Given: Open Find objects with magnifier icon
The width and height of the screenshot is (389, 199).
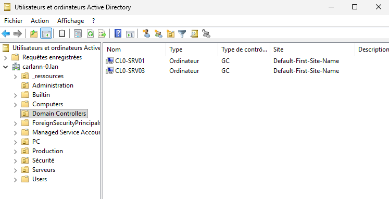Looking at the screenshot, I should pos(194,33).
